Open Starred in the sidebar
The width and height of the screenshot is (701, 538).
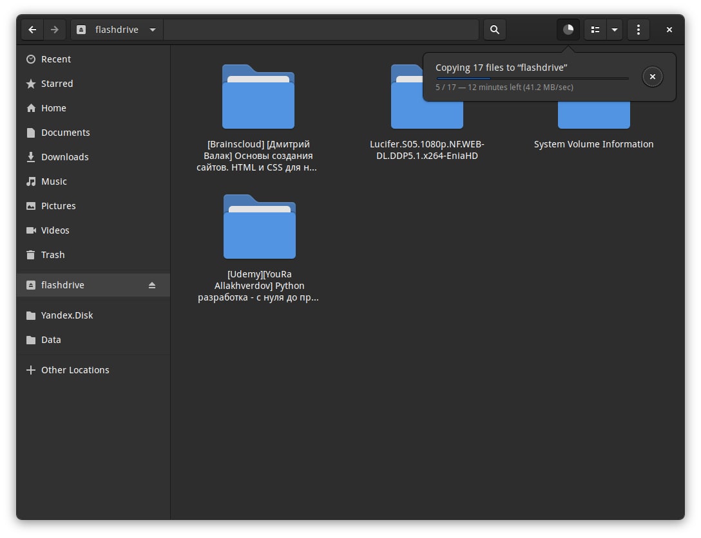point(93,84)
